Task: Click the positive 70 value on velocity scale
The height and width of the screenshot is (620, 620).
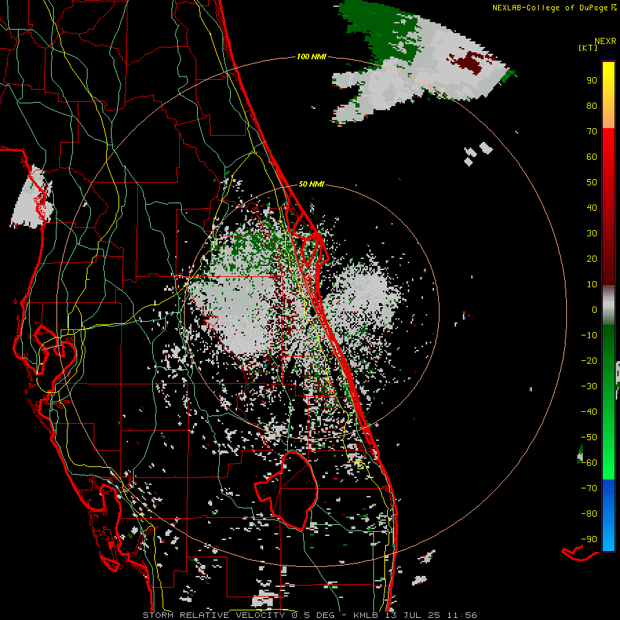Action: pyautogui.click(x=592, y=132)
